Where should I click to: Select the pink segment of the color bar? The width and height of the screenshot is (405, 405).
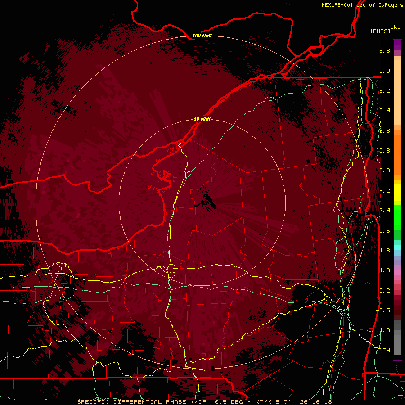point(397,272)
